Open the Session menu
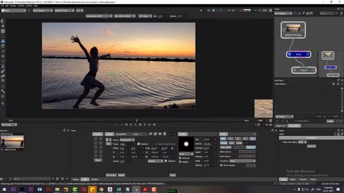The height and width of the screenshot is (193, 344). pyautogui.click(x=13, y=6)
